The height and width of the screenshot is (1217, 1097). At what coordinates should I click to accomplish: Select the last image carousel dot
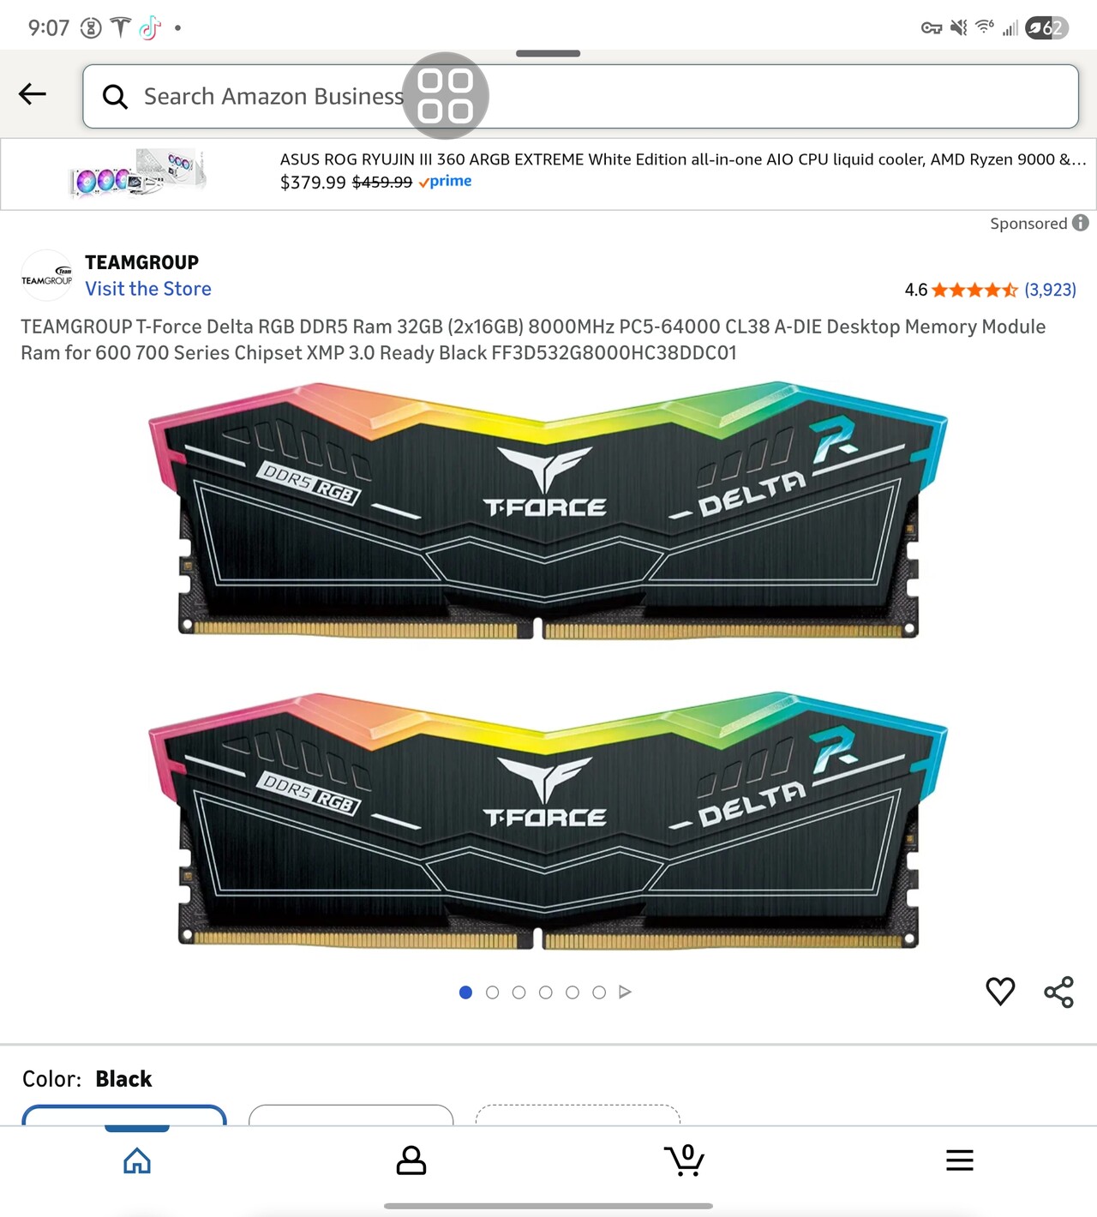click(599, 992)
